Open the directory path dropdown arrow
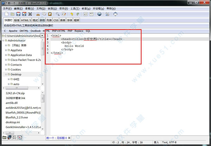The height and width of the screenshot is (146, 211). [42, 36]
